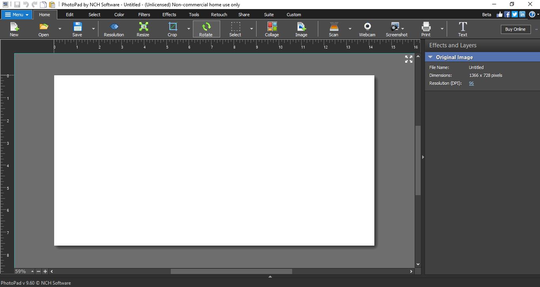Zoom out with the minus button
The image size is (540, 287).
point(38,271)
